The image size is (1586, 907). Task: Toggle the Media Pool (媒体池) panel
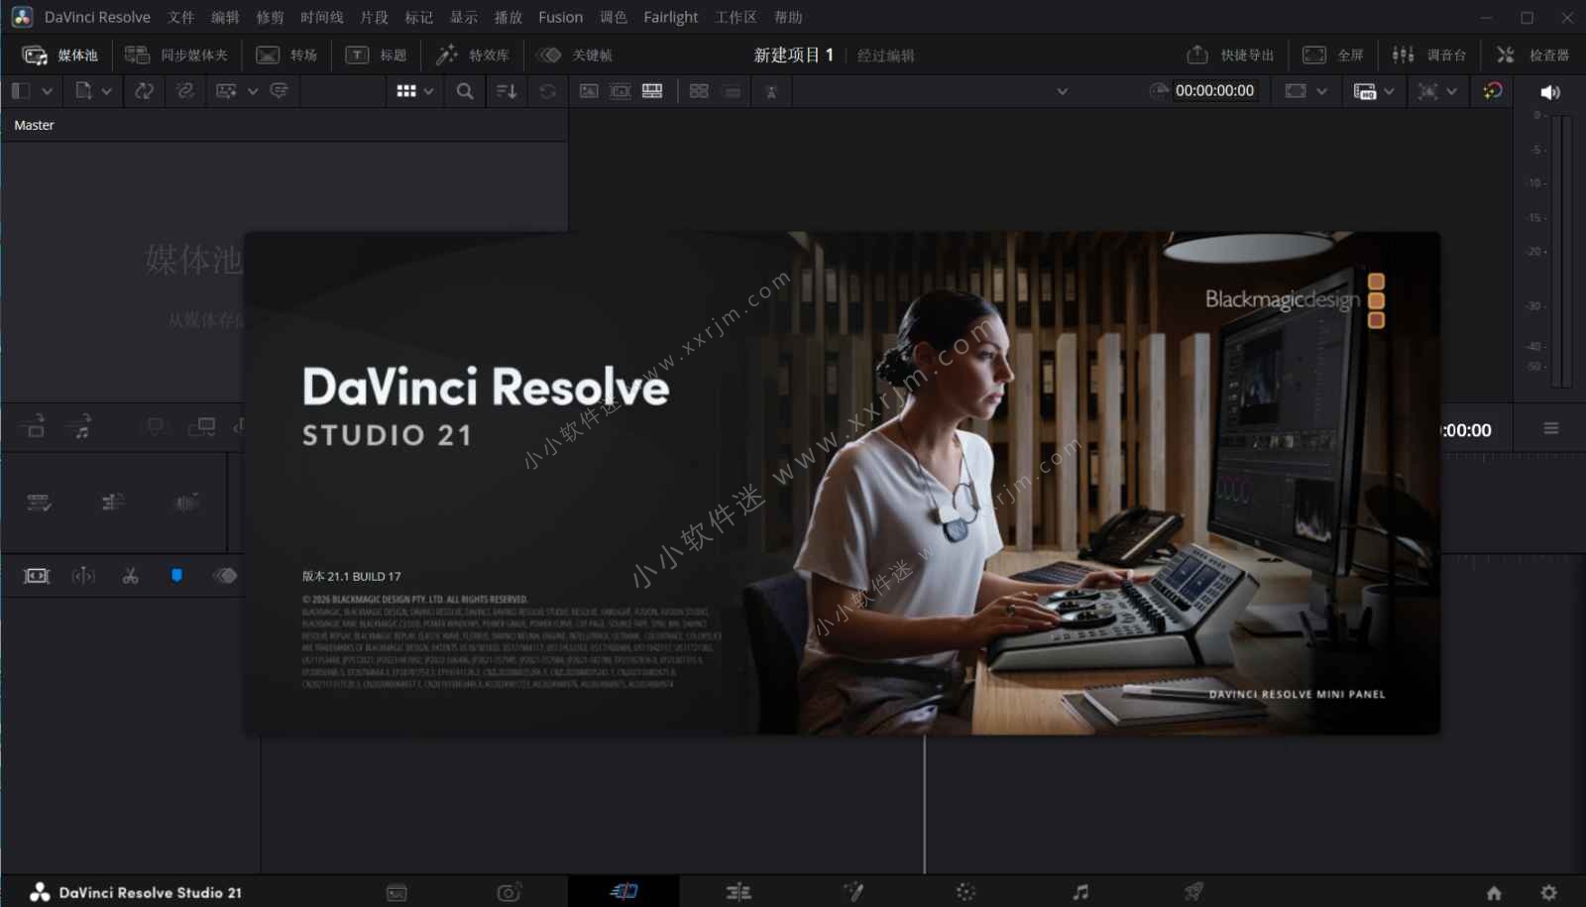[x=60, y=56]
